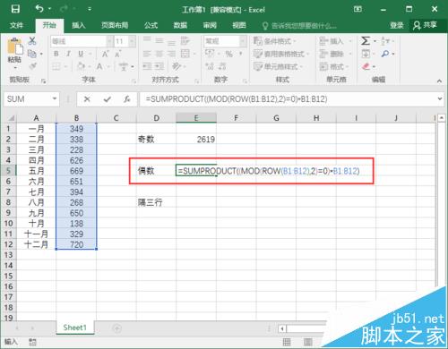Select the Sheet1 tab
Screen dimensions: 448x349
pyautogui.click(x=75, y=328)
